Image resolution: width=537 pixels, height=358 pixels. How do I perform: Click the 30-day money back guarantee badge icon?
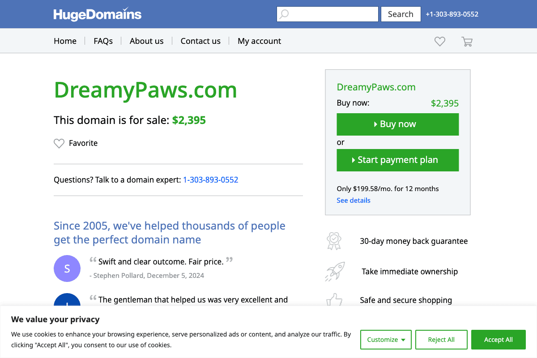[x=334, y=241]
